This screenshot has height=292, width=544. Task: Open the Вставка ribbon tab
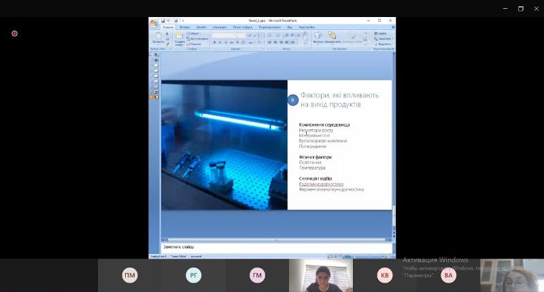pos(184,27)
